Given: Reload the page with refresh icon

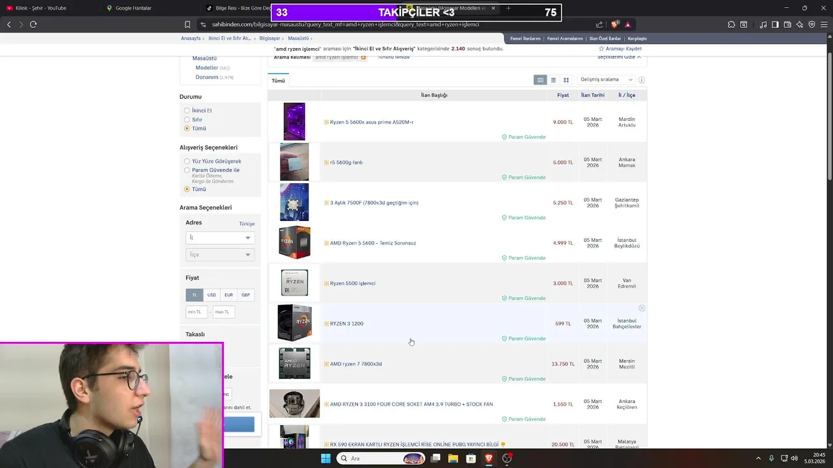Looking at the screenshot, I should pos(33,25).
